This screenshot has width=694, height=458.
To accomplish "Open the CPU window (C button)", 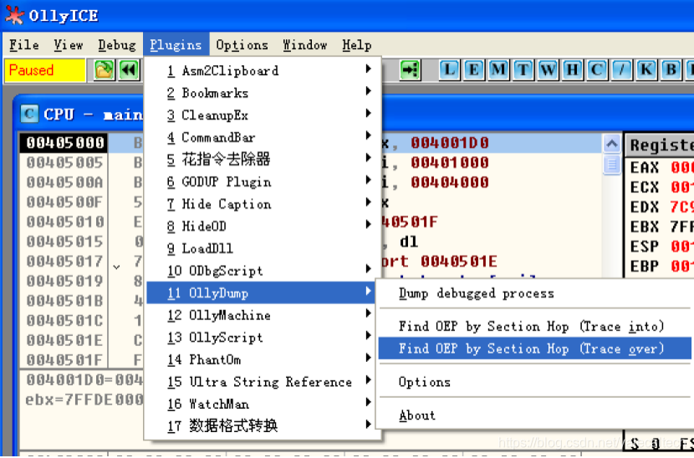I will 597,70.
